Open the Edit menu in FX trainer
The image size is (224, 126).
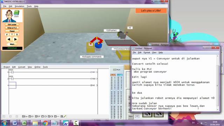coord(10,6)
